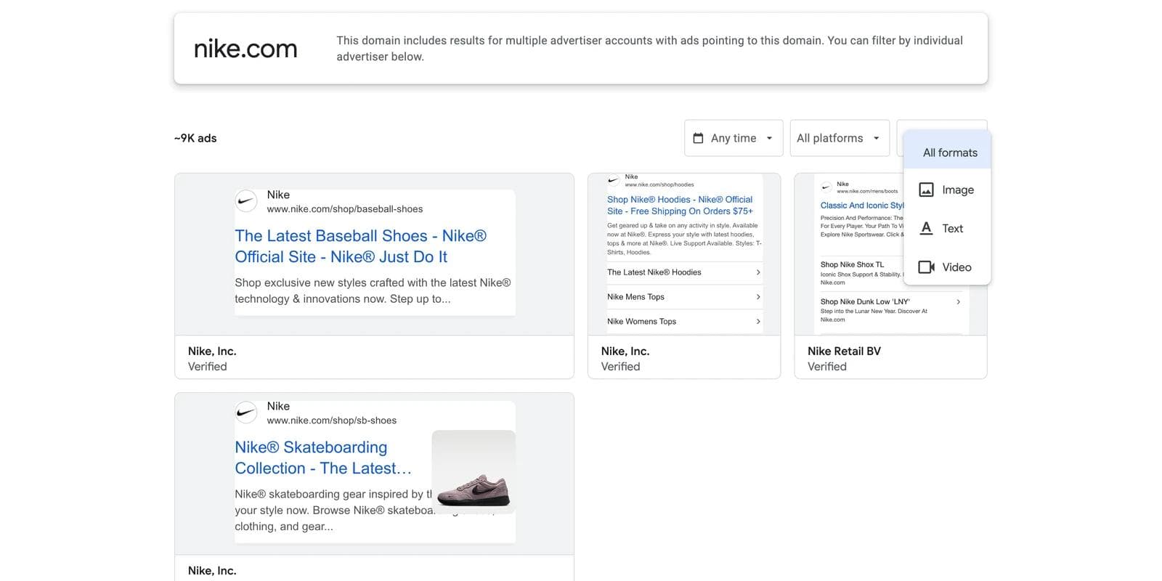The height and width of the screenshot is (581, 1162).
Task: Open the Any time date filter
Action: point(734,138)
